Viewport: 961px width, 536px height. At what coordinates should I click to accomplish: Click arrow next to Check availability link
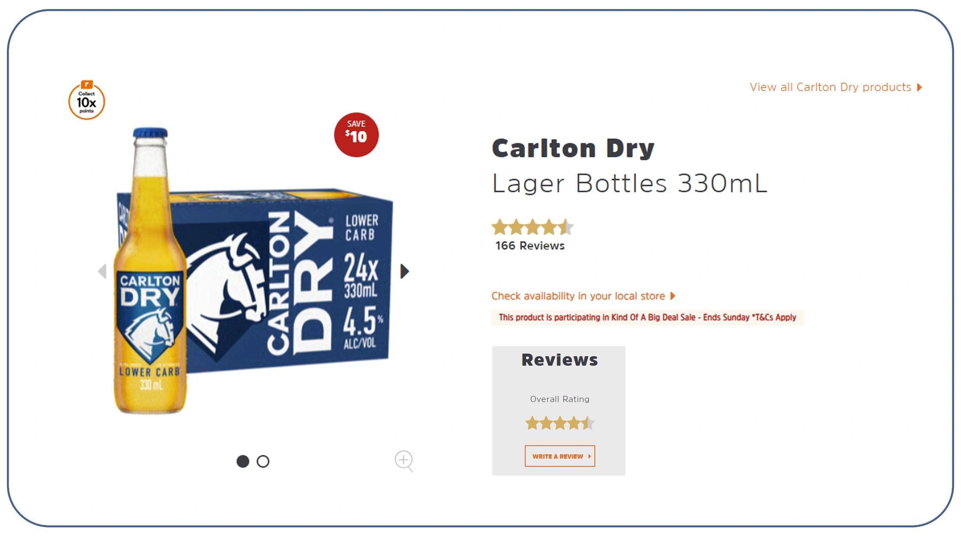point(673,296)
